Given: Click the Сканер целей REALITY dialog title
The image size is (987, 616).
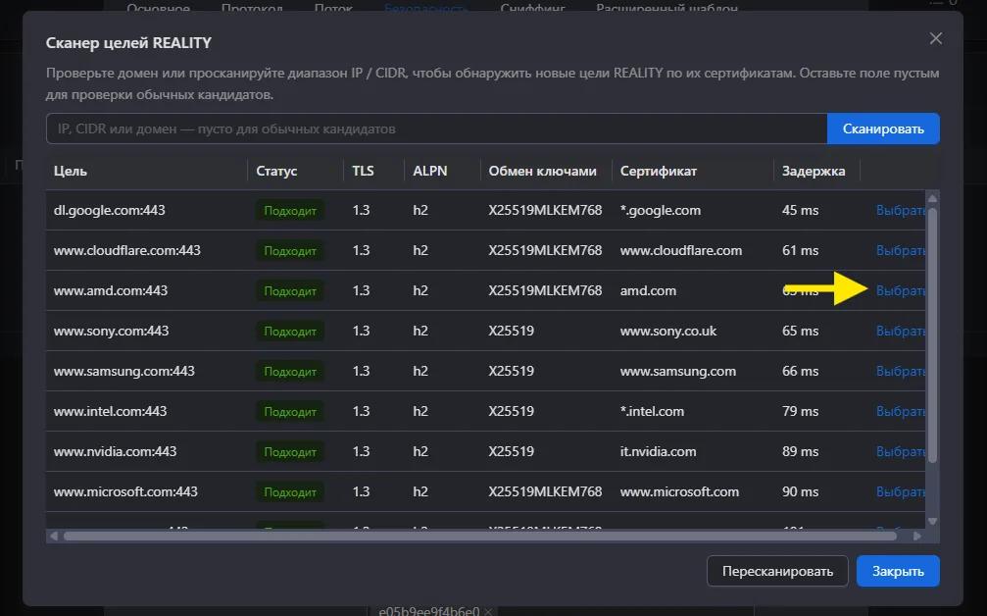Looking at the screenshot, I should coord(128,43).
